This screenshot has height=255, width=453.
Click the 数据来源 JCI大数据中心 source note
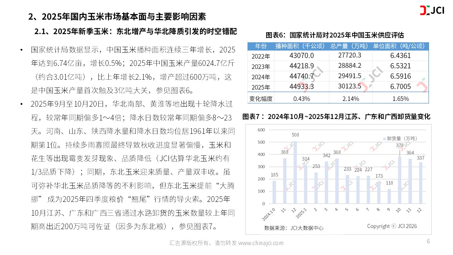click(294, 228)
